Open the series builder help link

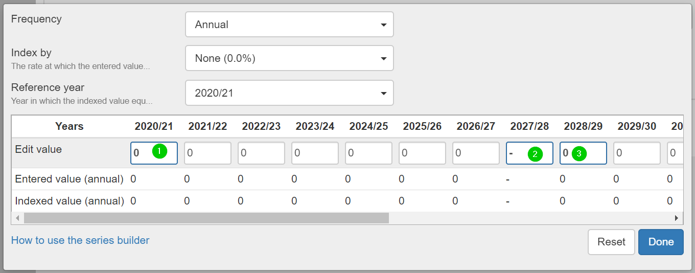80,240
